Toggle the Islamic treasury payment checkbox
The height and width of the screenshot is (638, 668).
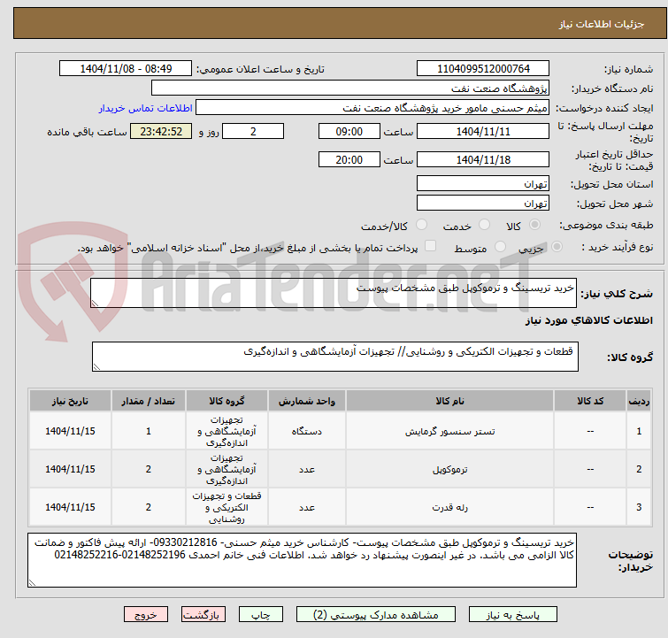[431, 246]
